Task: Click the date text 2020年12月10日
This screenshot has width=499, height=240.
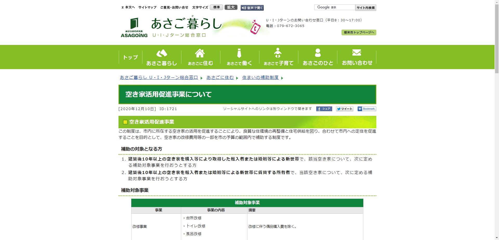Action: click(x=137, y=109)
